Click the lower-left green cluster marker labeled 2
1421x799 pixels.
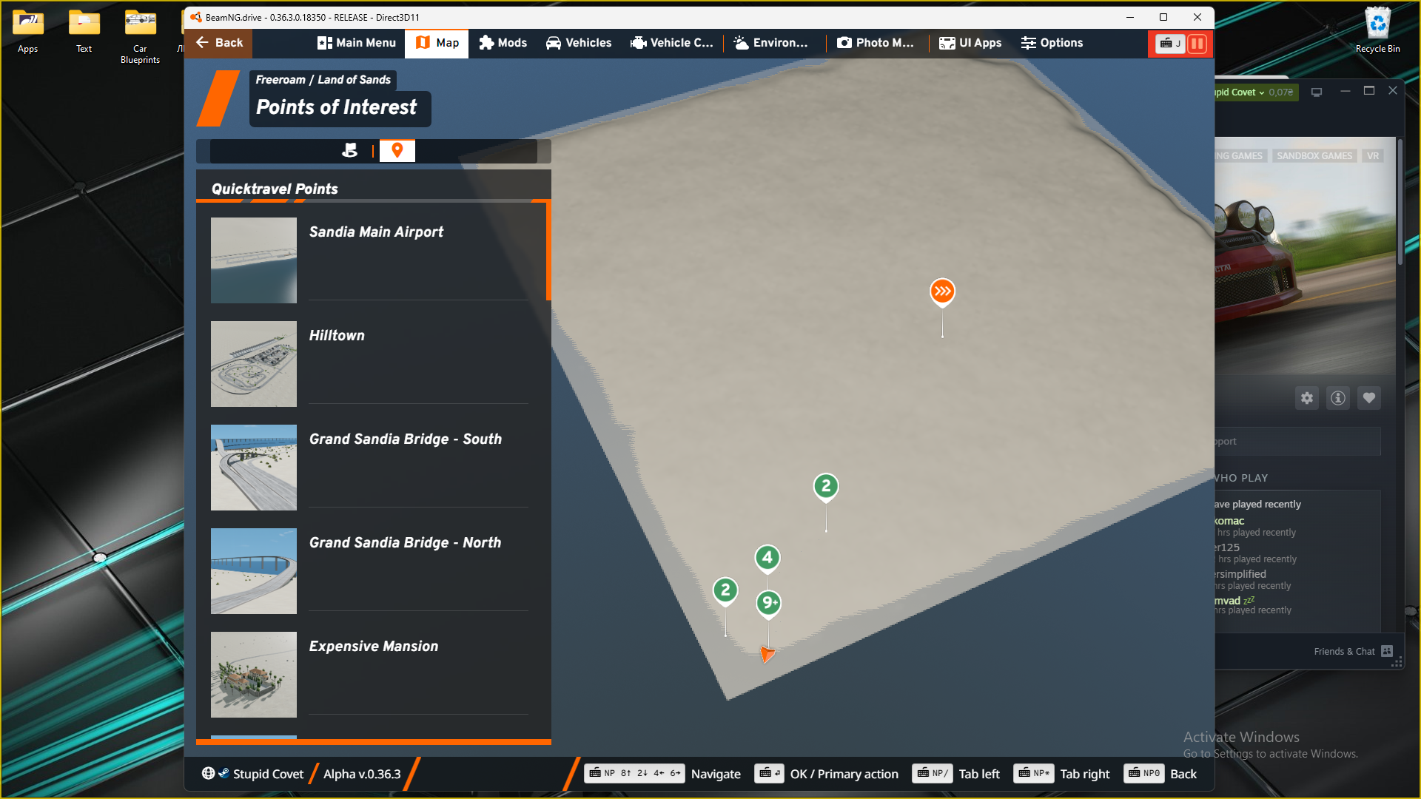(x=725, y=590)
